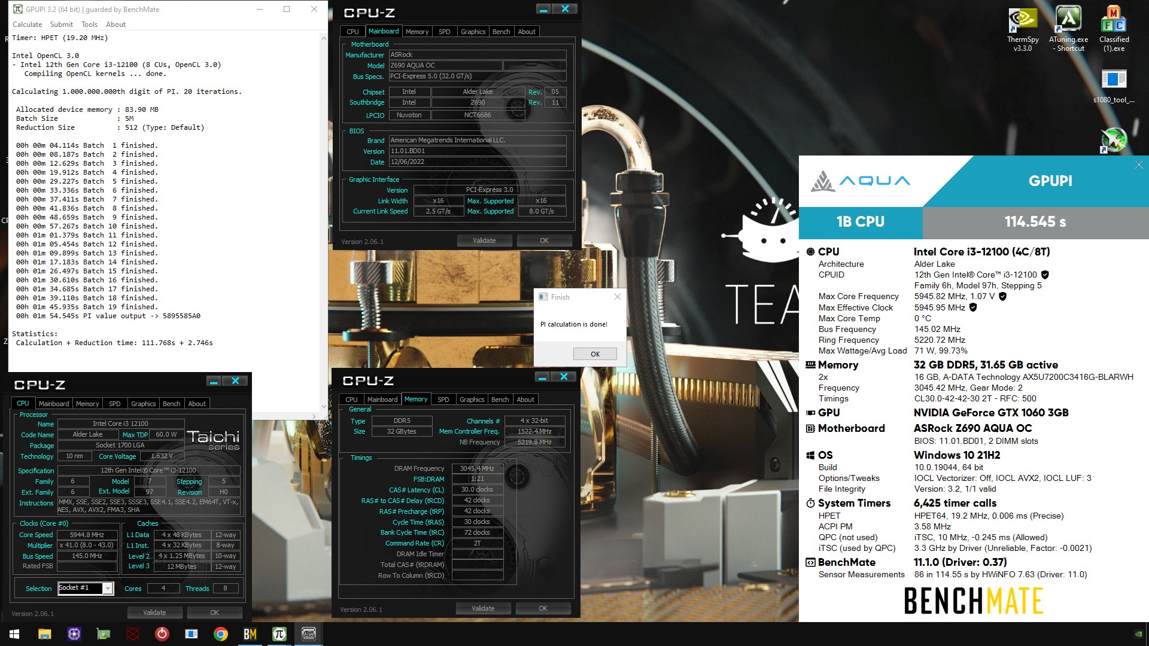Open Graphics tab in CPU CPU-Z window
Image resolution: width=1149 pixels, height=646 pixels.
143,404
